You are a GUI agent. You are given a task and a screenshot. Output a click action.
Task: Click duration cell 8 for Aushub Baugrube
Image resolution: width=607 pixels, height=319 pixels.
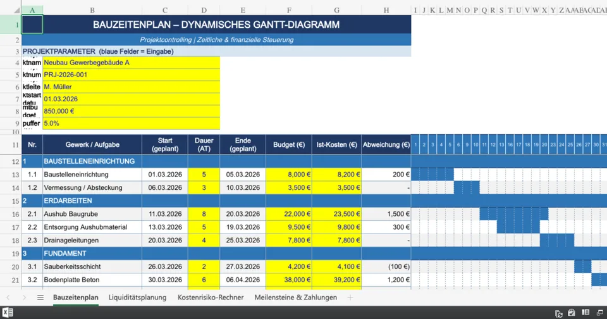[x=204, y=214]
